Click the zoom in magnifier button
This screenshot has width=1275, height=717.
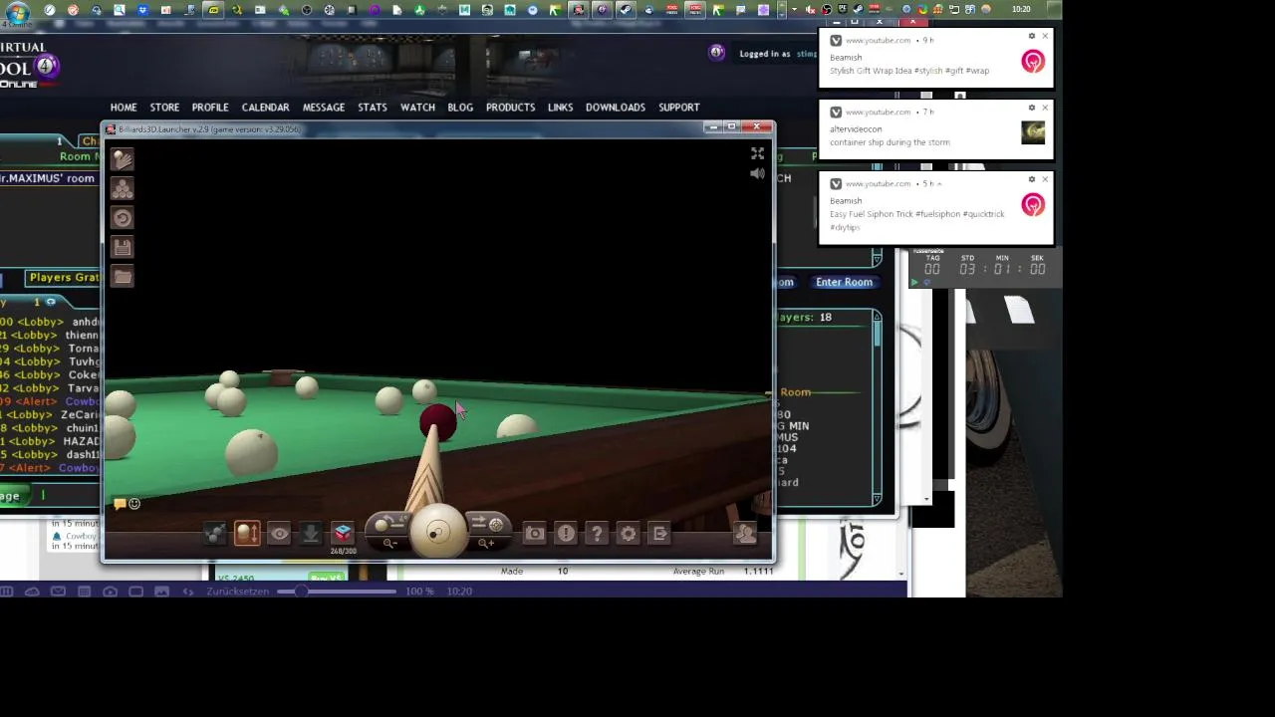(486, 544)
